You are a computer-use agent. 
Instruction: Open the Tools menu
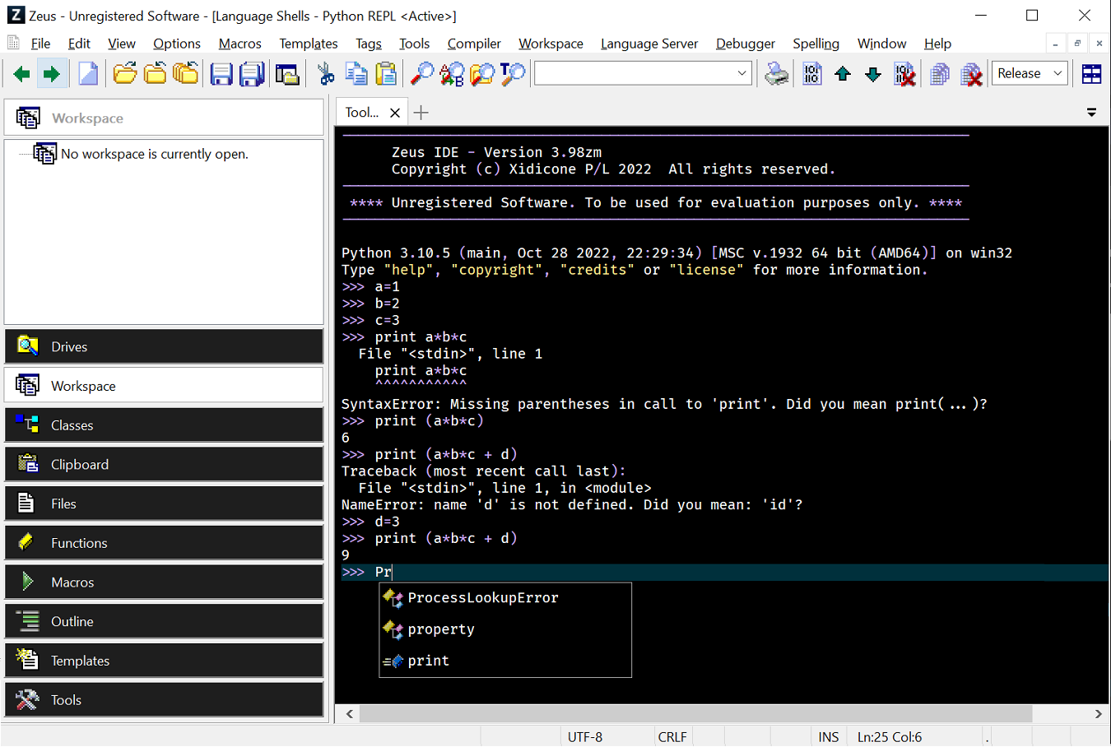(x=415, y=44)
